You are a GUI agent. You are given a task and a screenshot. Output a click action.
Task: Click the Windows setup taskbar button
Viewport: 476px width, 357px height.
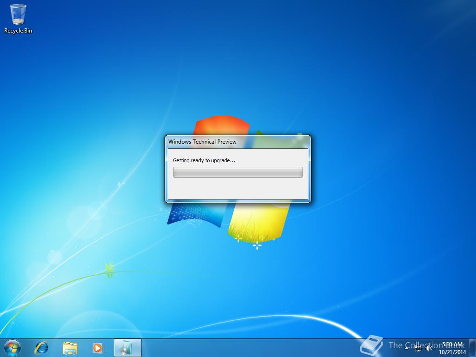tap(128, 348)
